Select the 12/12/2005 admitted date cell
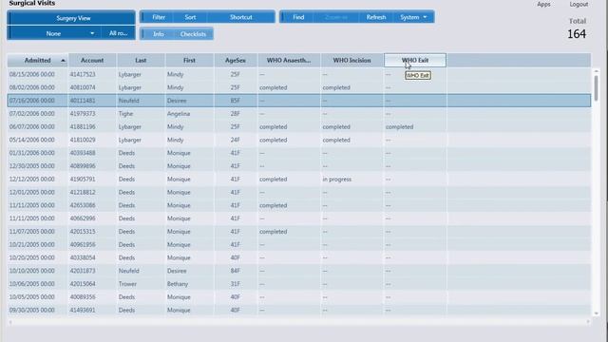608x342 pixels. tap(38, 180)
